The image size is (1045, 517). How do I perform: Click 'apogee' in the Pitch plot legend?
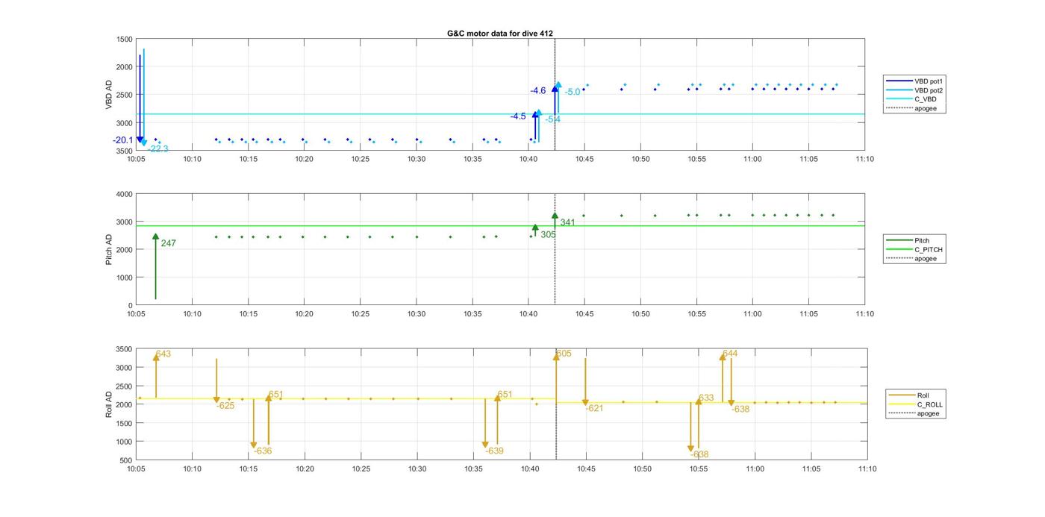911,259
